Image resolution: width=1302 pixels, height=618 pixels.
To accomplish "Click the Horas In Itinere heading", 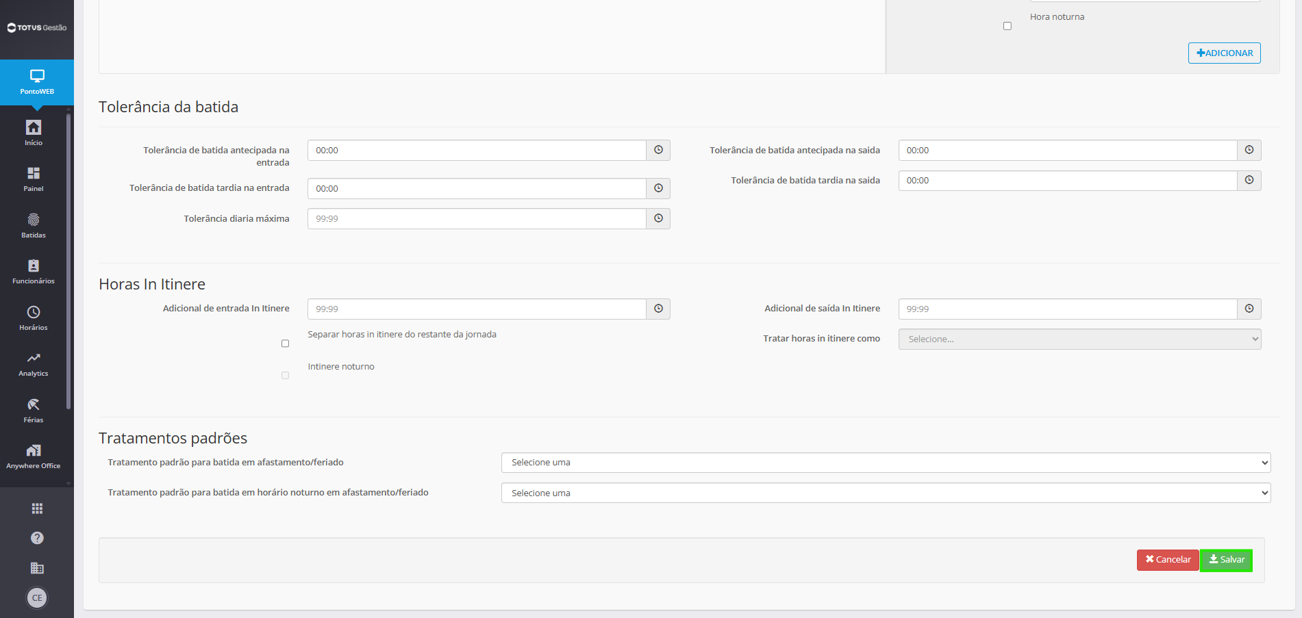I will click(x=152, y=285).
